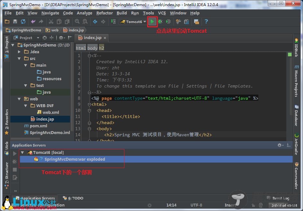Collapse the SpringMvcDemo root node
The width and height of the screenshot is (303, 211).
pyautogui.click(x=13, y=45)
